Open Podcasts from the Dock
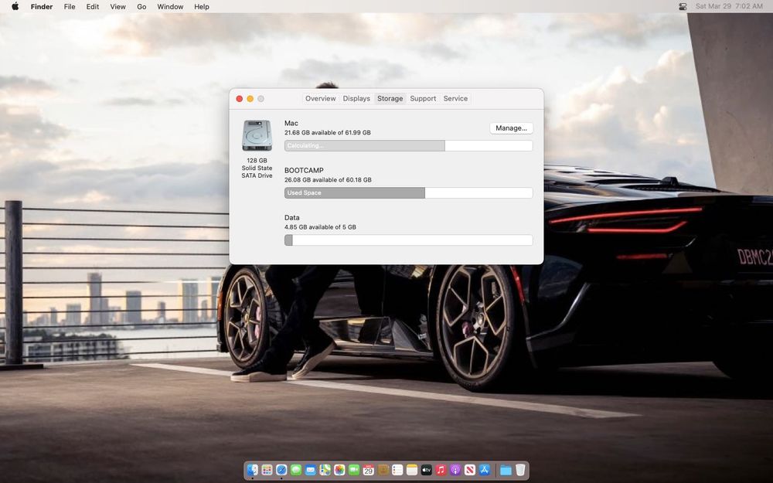The width and height of the screenshot is (773, 483). click(x=455, y=470)
